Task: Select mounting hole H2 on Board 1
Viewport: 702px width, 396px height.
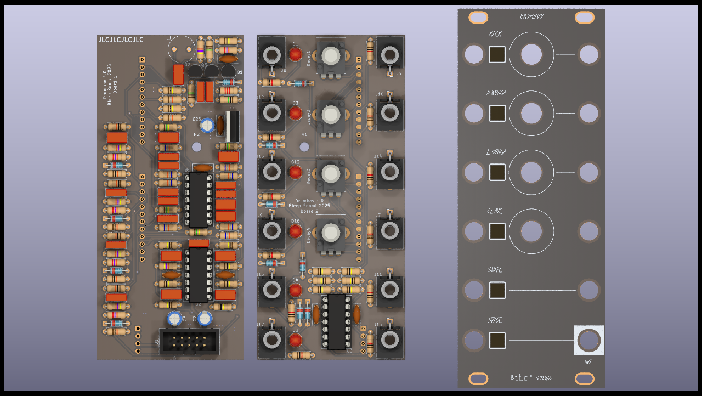Action: point(196,147)
